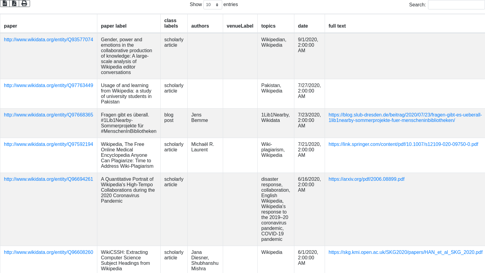Viewport: 485px width, 273px height.
Task: Sort by the paper label column
Action: 114,26
